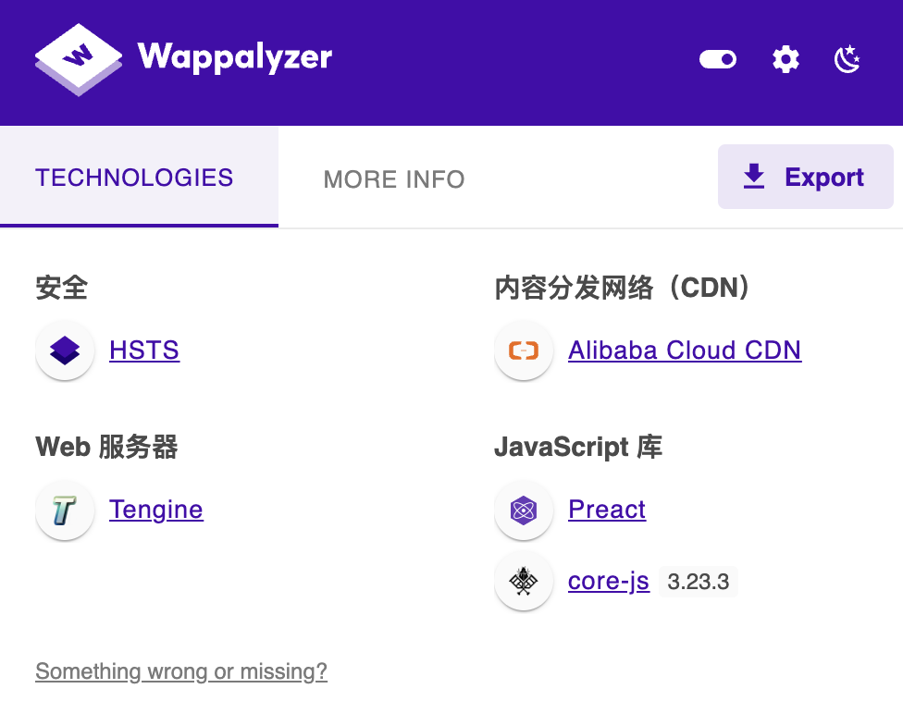Image resolution: width=903 pixels, height=701 pixels.
Task: Click the Preact atom icon
Action: tap(524, 510)
